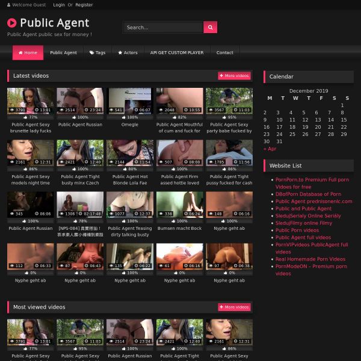The image size is (361, 361).
Task: Open the Omegle video thumbnail
Action: pos(129,101)
